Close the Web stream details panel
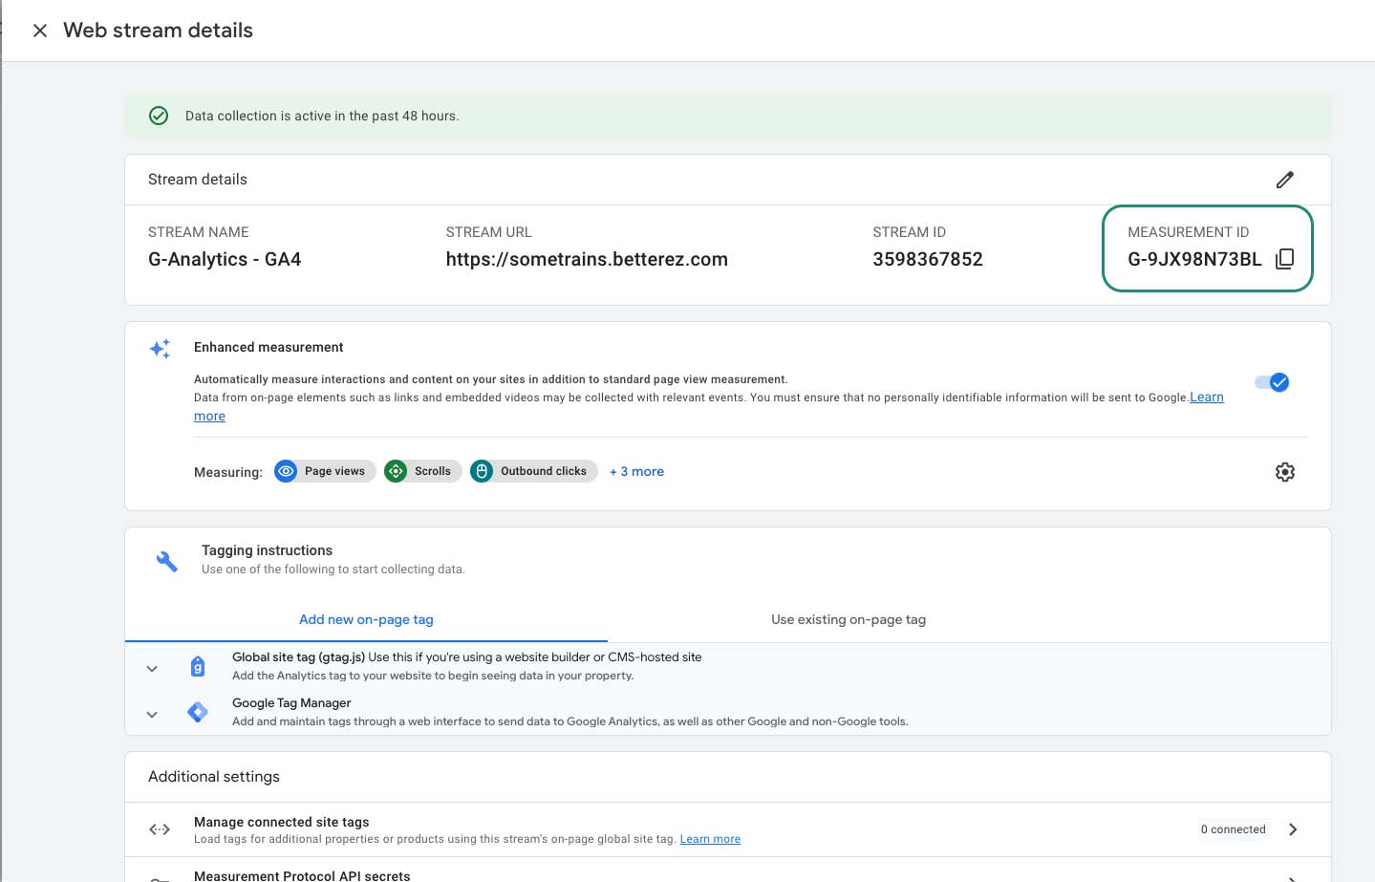The width and height of the screenshot is (1375, 882). (x=40, y=31)
